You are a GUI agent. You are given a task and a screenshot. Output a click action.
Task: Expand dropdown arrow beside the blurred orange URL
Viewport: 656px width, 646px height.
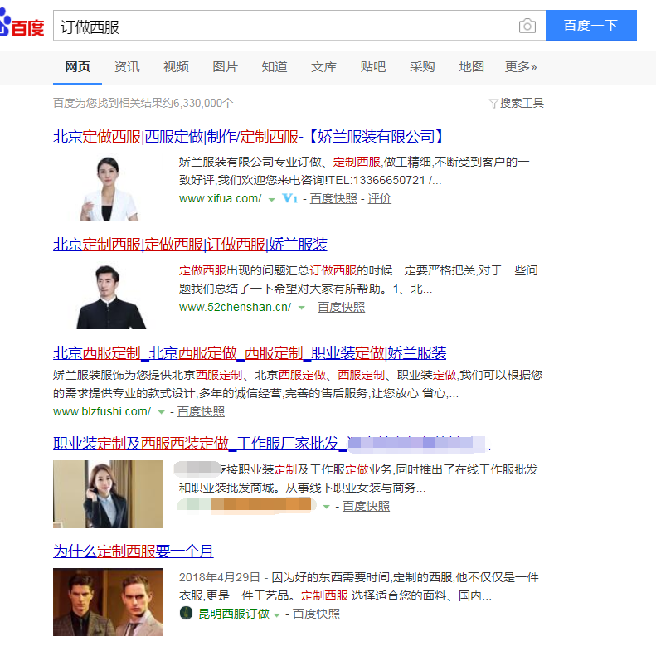[326, 507]
